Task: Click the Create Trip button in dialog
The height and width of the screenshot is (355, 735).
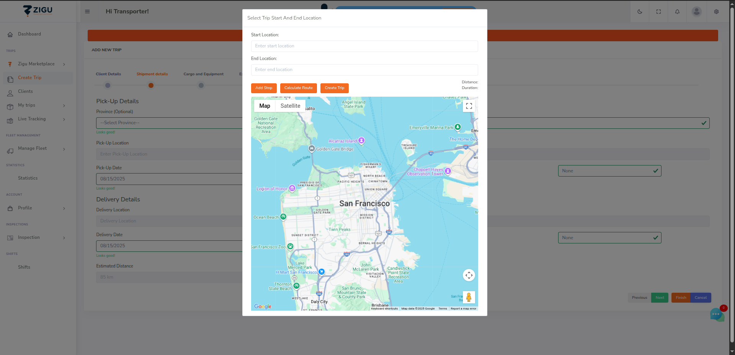Action: pyautogui.click(x=335, y=88)
